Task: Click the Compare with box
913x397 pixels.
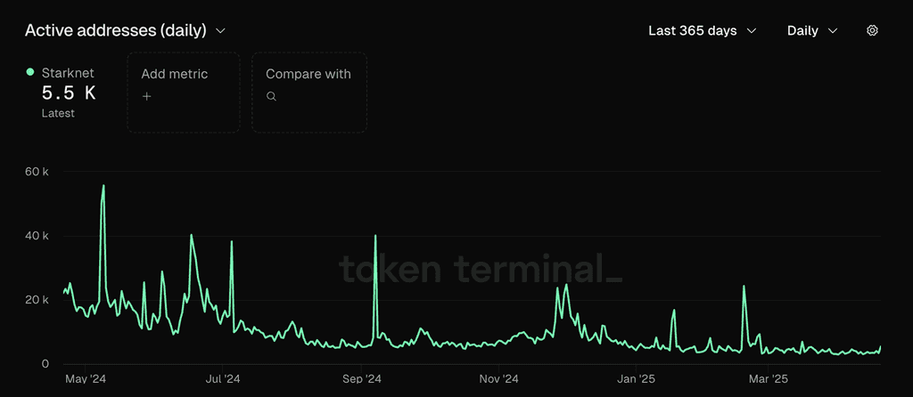Action: click(309, 93)
